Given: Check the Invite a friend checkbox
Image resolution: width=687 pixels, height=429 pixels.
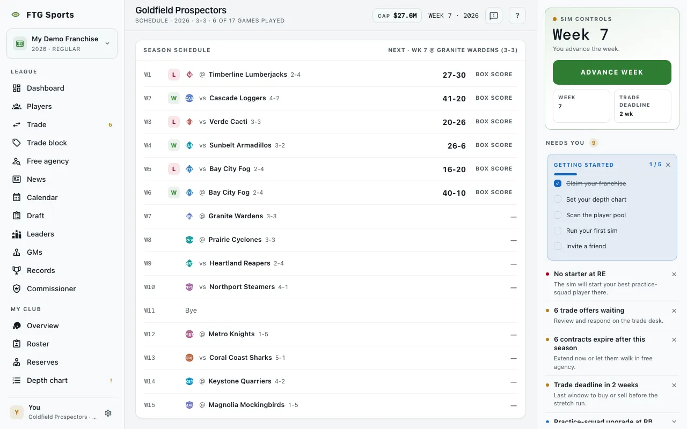Looking at the screenshot, I should point(558,246).
